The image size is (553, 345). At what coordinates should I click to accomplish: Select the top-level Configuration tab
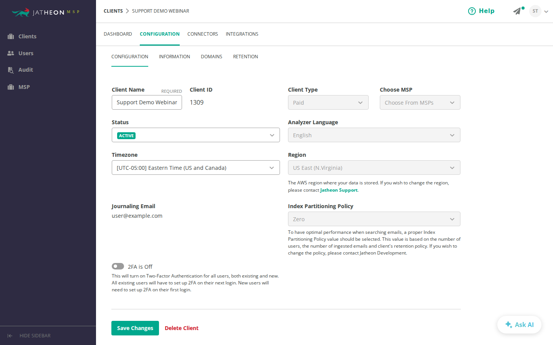pyautogui.click(x=160, y=34)
